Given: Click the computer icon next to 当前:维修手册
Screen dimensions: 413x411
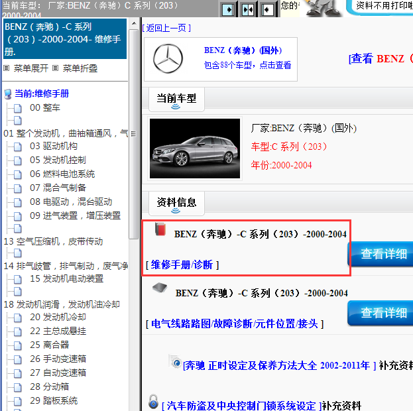Looking at the screenshot, I should click(x=8, y=93).
